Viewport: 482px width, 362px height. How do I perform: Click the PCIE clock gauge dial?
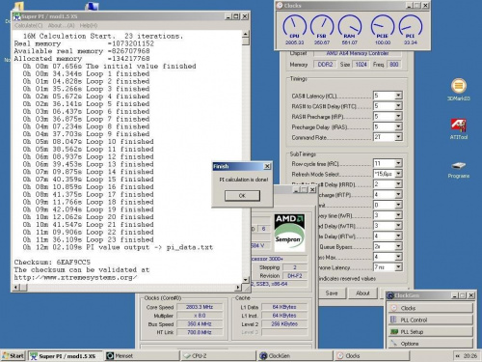(x=383, y=26)
